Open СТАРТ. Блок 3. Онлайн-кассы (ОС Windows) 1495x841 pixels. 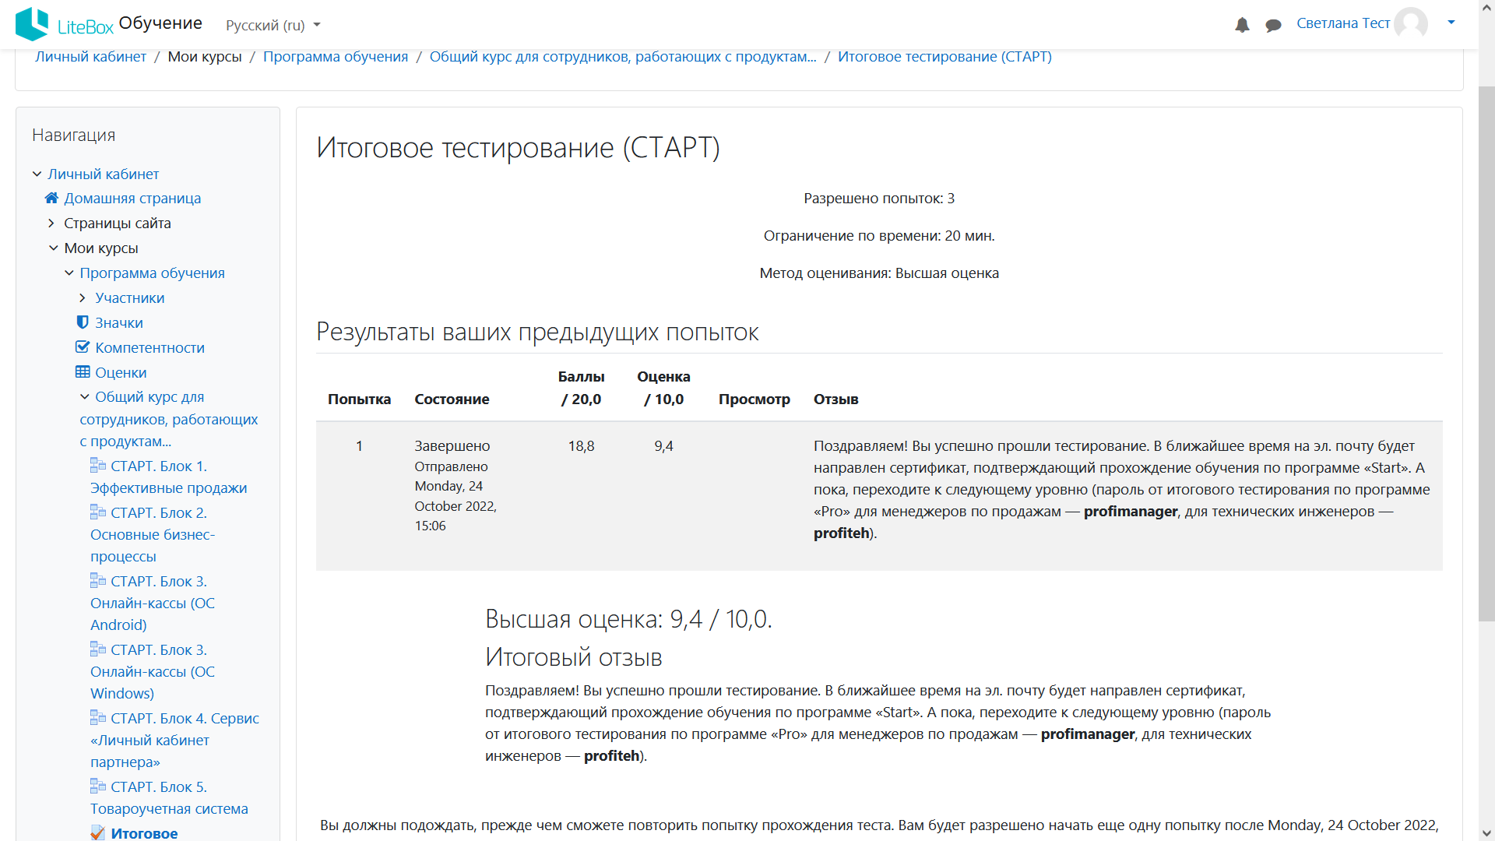tap(153, 671)
